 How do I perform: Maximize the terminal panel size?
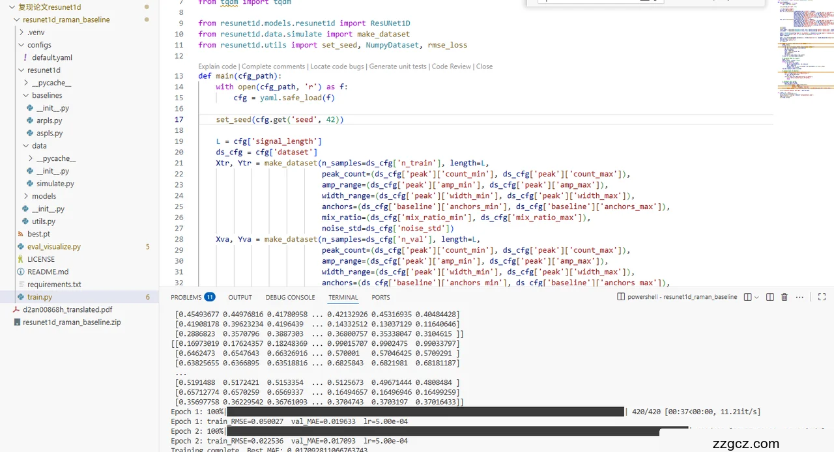[x=822, y=297]
